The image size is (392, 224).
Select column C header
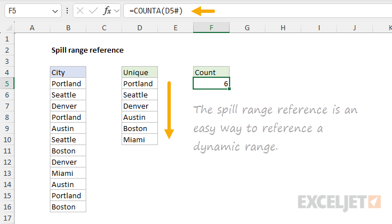tap(104, 27)
